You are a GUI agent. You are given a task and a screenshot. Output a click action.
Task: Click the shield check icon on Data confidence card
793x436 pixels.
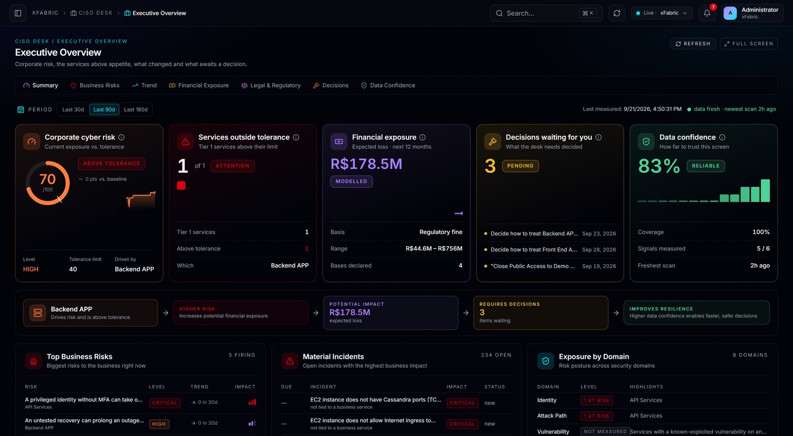[x=646, y=142]
